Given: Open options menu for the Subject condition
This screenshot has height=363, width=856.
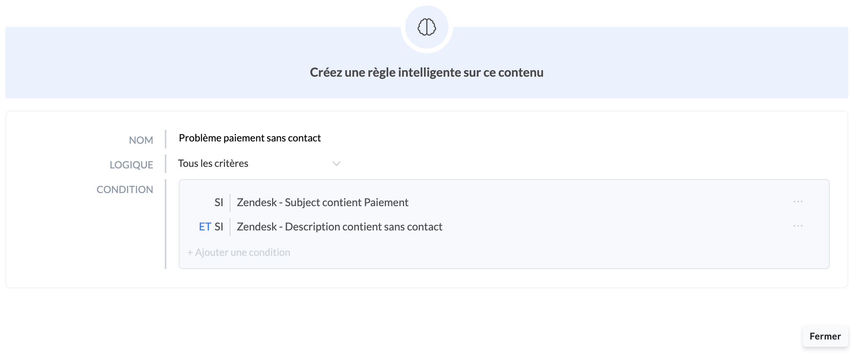Looking at the screenshot, I should [x=798, y=202].
